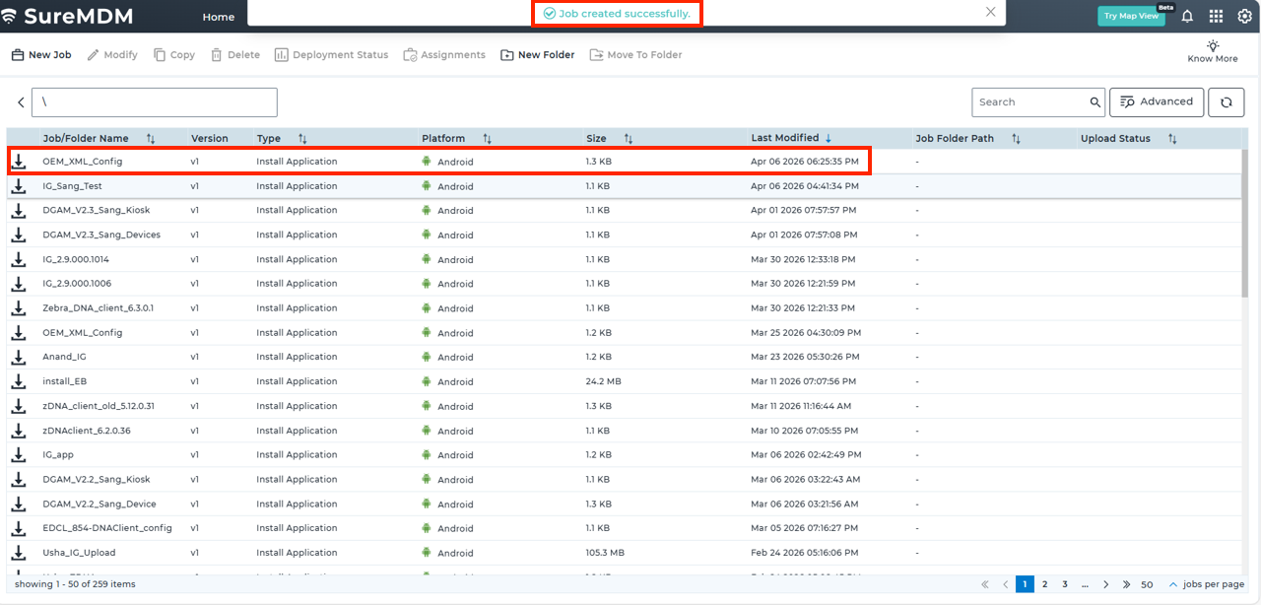The width and height of the screenshot is (1261, 605).
Task: Sort by Job/Folder Name column
Action: (151, 139)
